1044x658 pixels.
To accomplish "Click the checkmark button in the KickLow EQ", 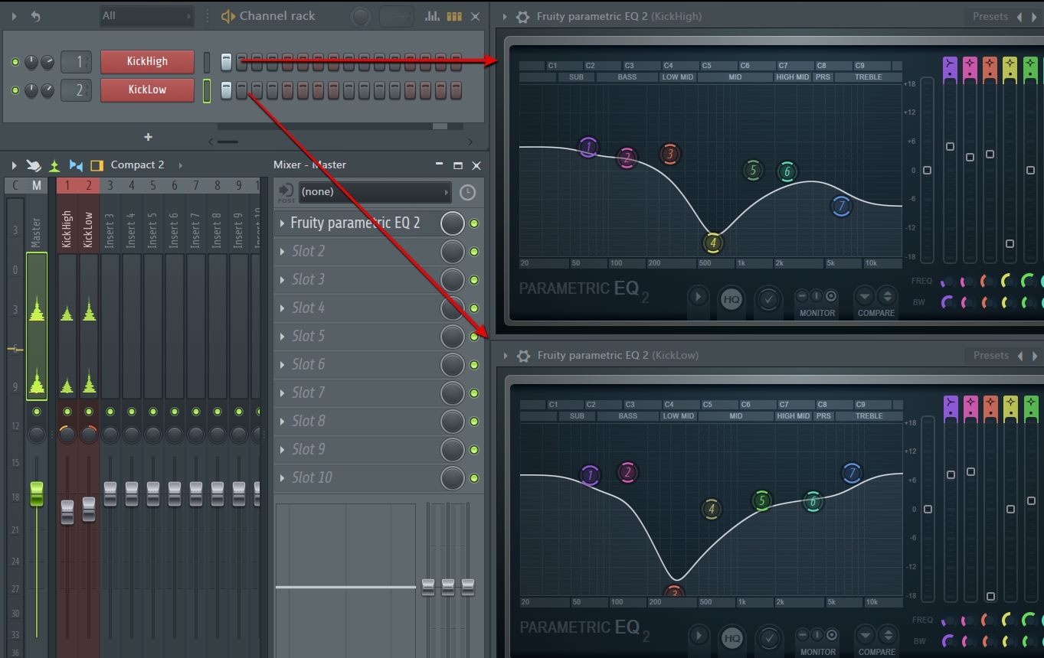I will [768, 637].
